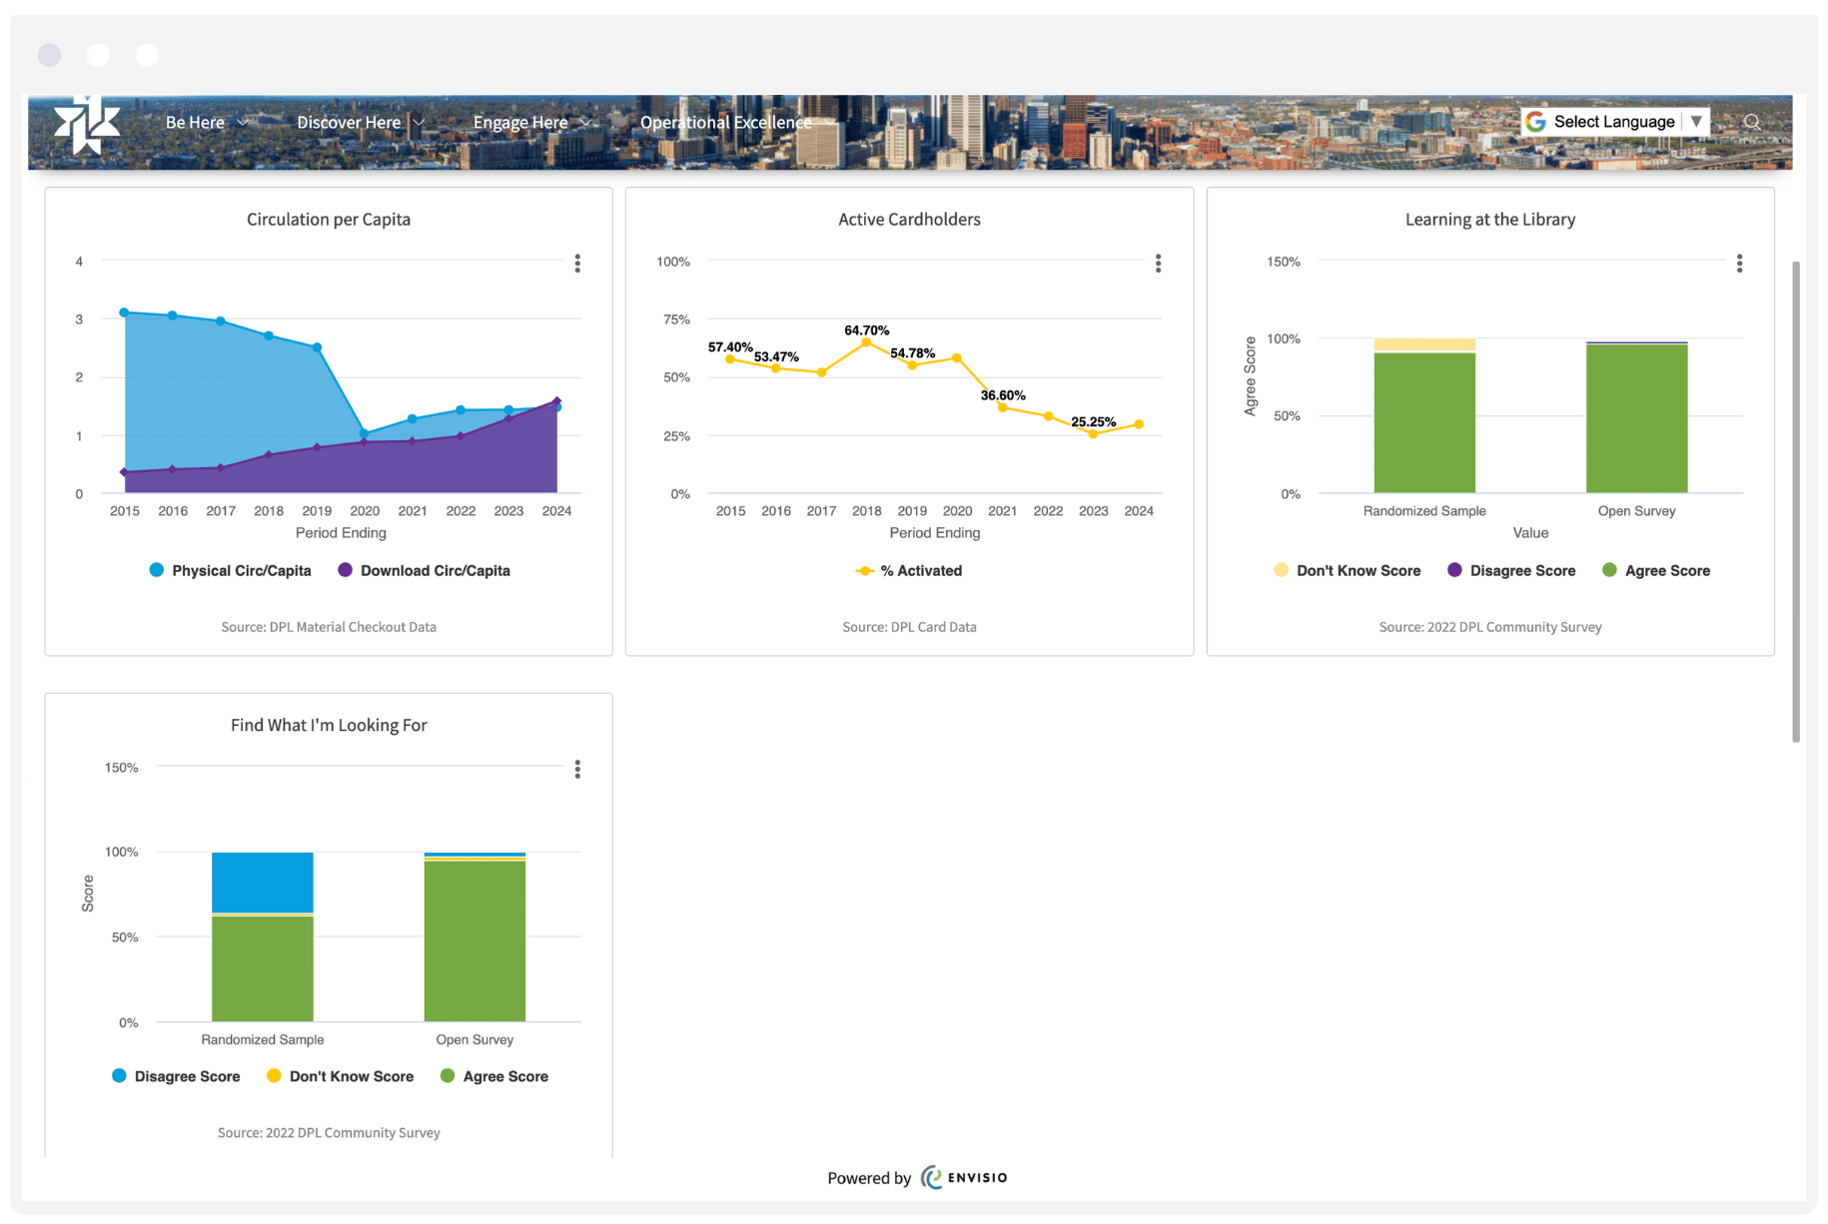This screenshot has height=1224, width=1828.
Task: Open the Engage Here menu
Action: click(x=531, y=123)
